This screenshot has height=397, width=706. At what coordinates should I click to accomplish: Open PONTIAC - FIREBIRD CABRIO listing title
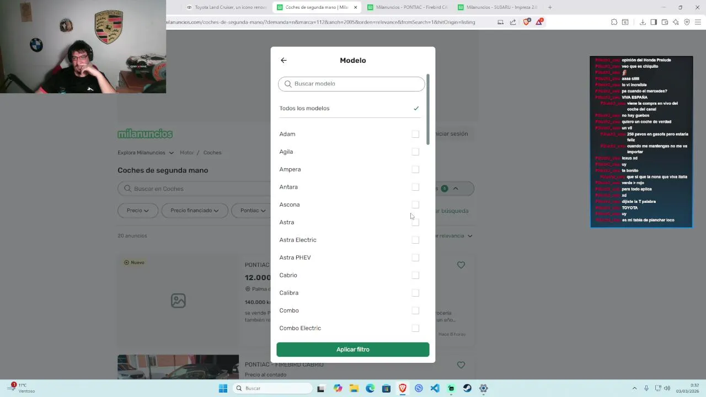(x=284, y=364)
